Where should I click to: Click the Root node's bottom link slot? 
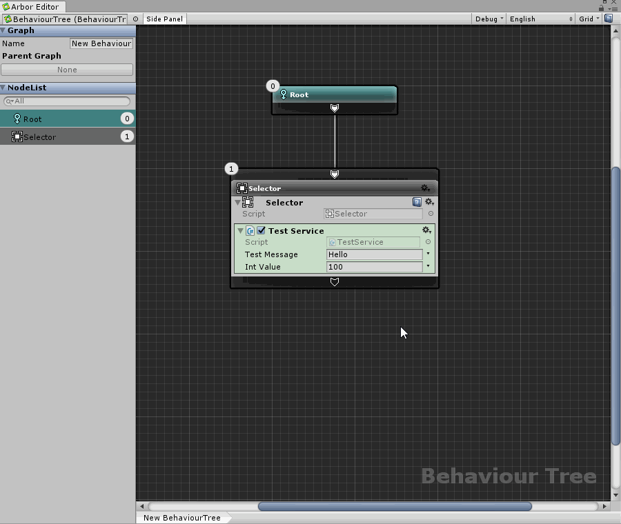pyautogui.click(x=335, y=108)
